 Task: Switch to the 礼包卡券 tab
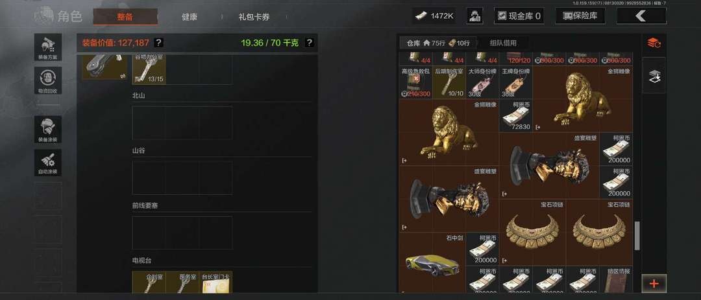click(x=254, y=17)
